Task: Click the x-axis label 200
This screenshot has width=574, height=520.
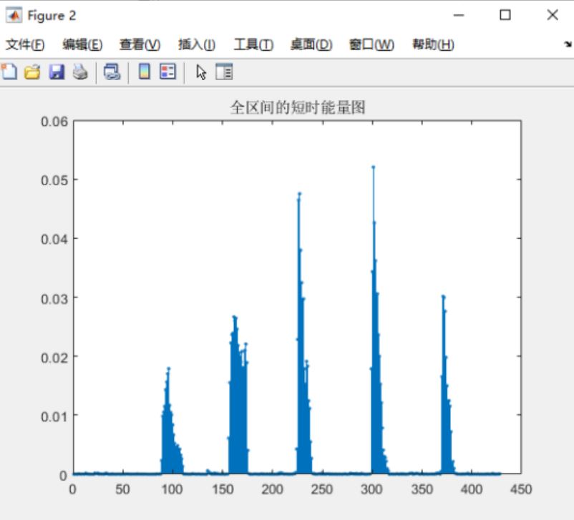Action: pyautogui.click(x=272, y=489)
